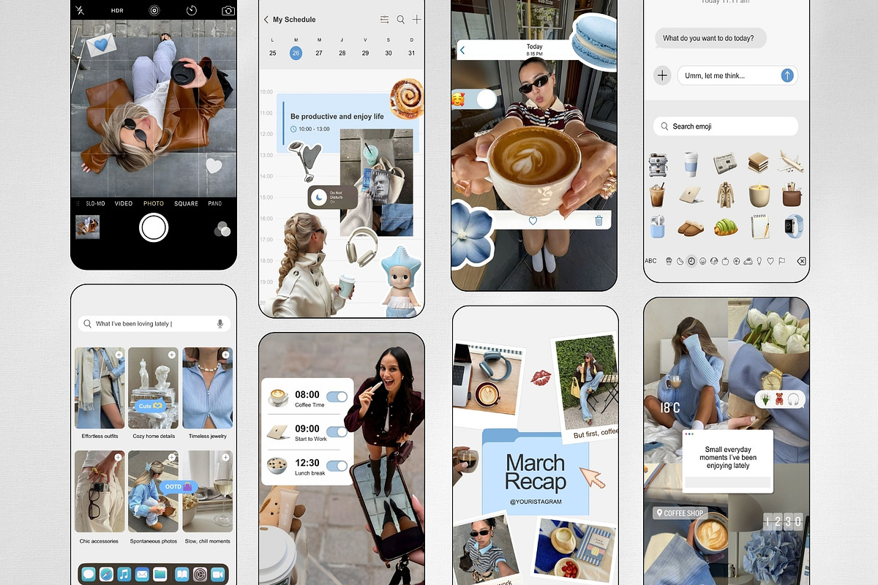Click the 'Umm, let me think...' message field
The width and height of the screenshot is (878, 585).
(x=737, y=75)
